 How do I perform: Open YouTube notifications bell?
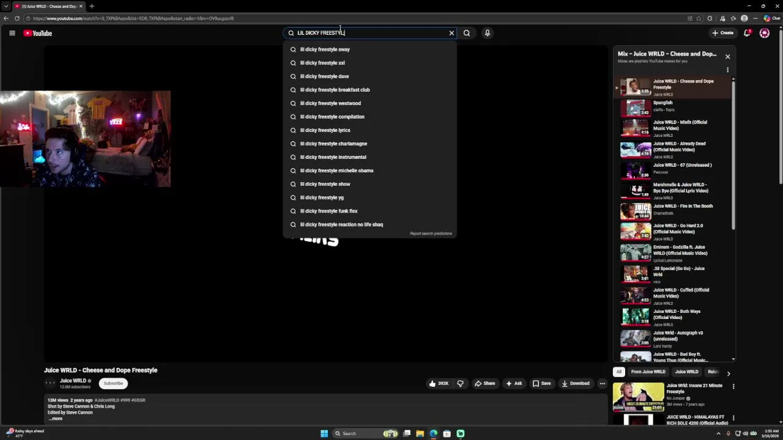[x=747, y=33]
